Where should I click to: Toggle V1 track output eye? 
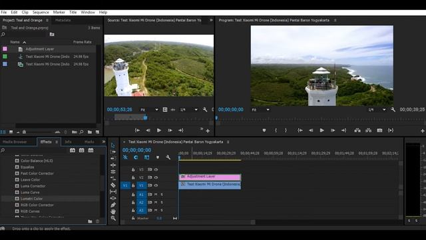tap(156, 185)
